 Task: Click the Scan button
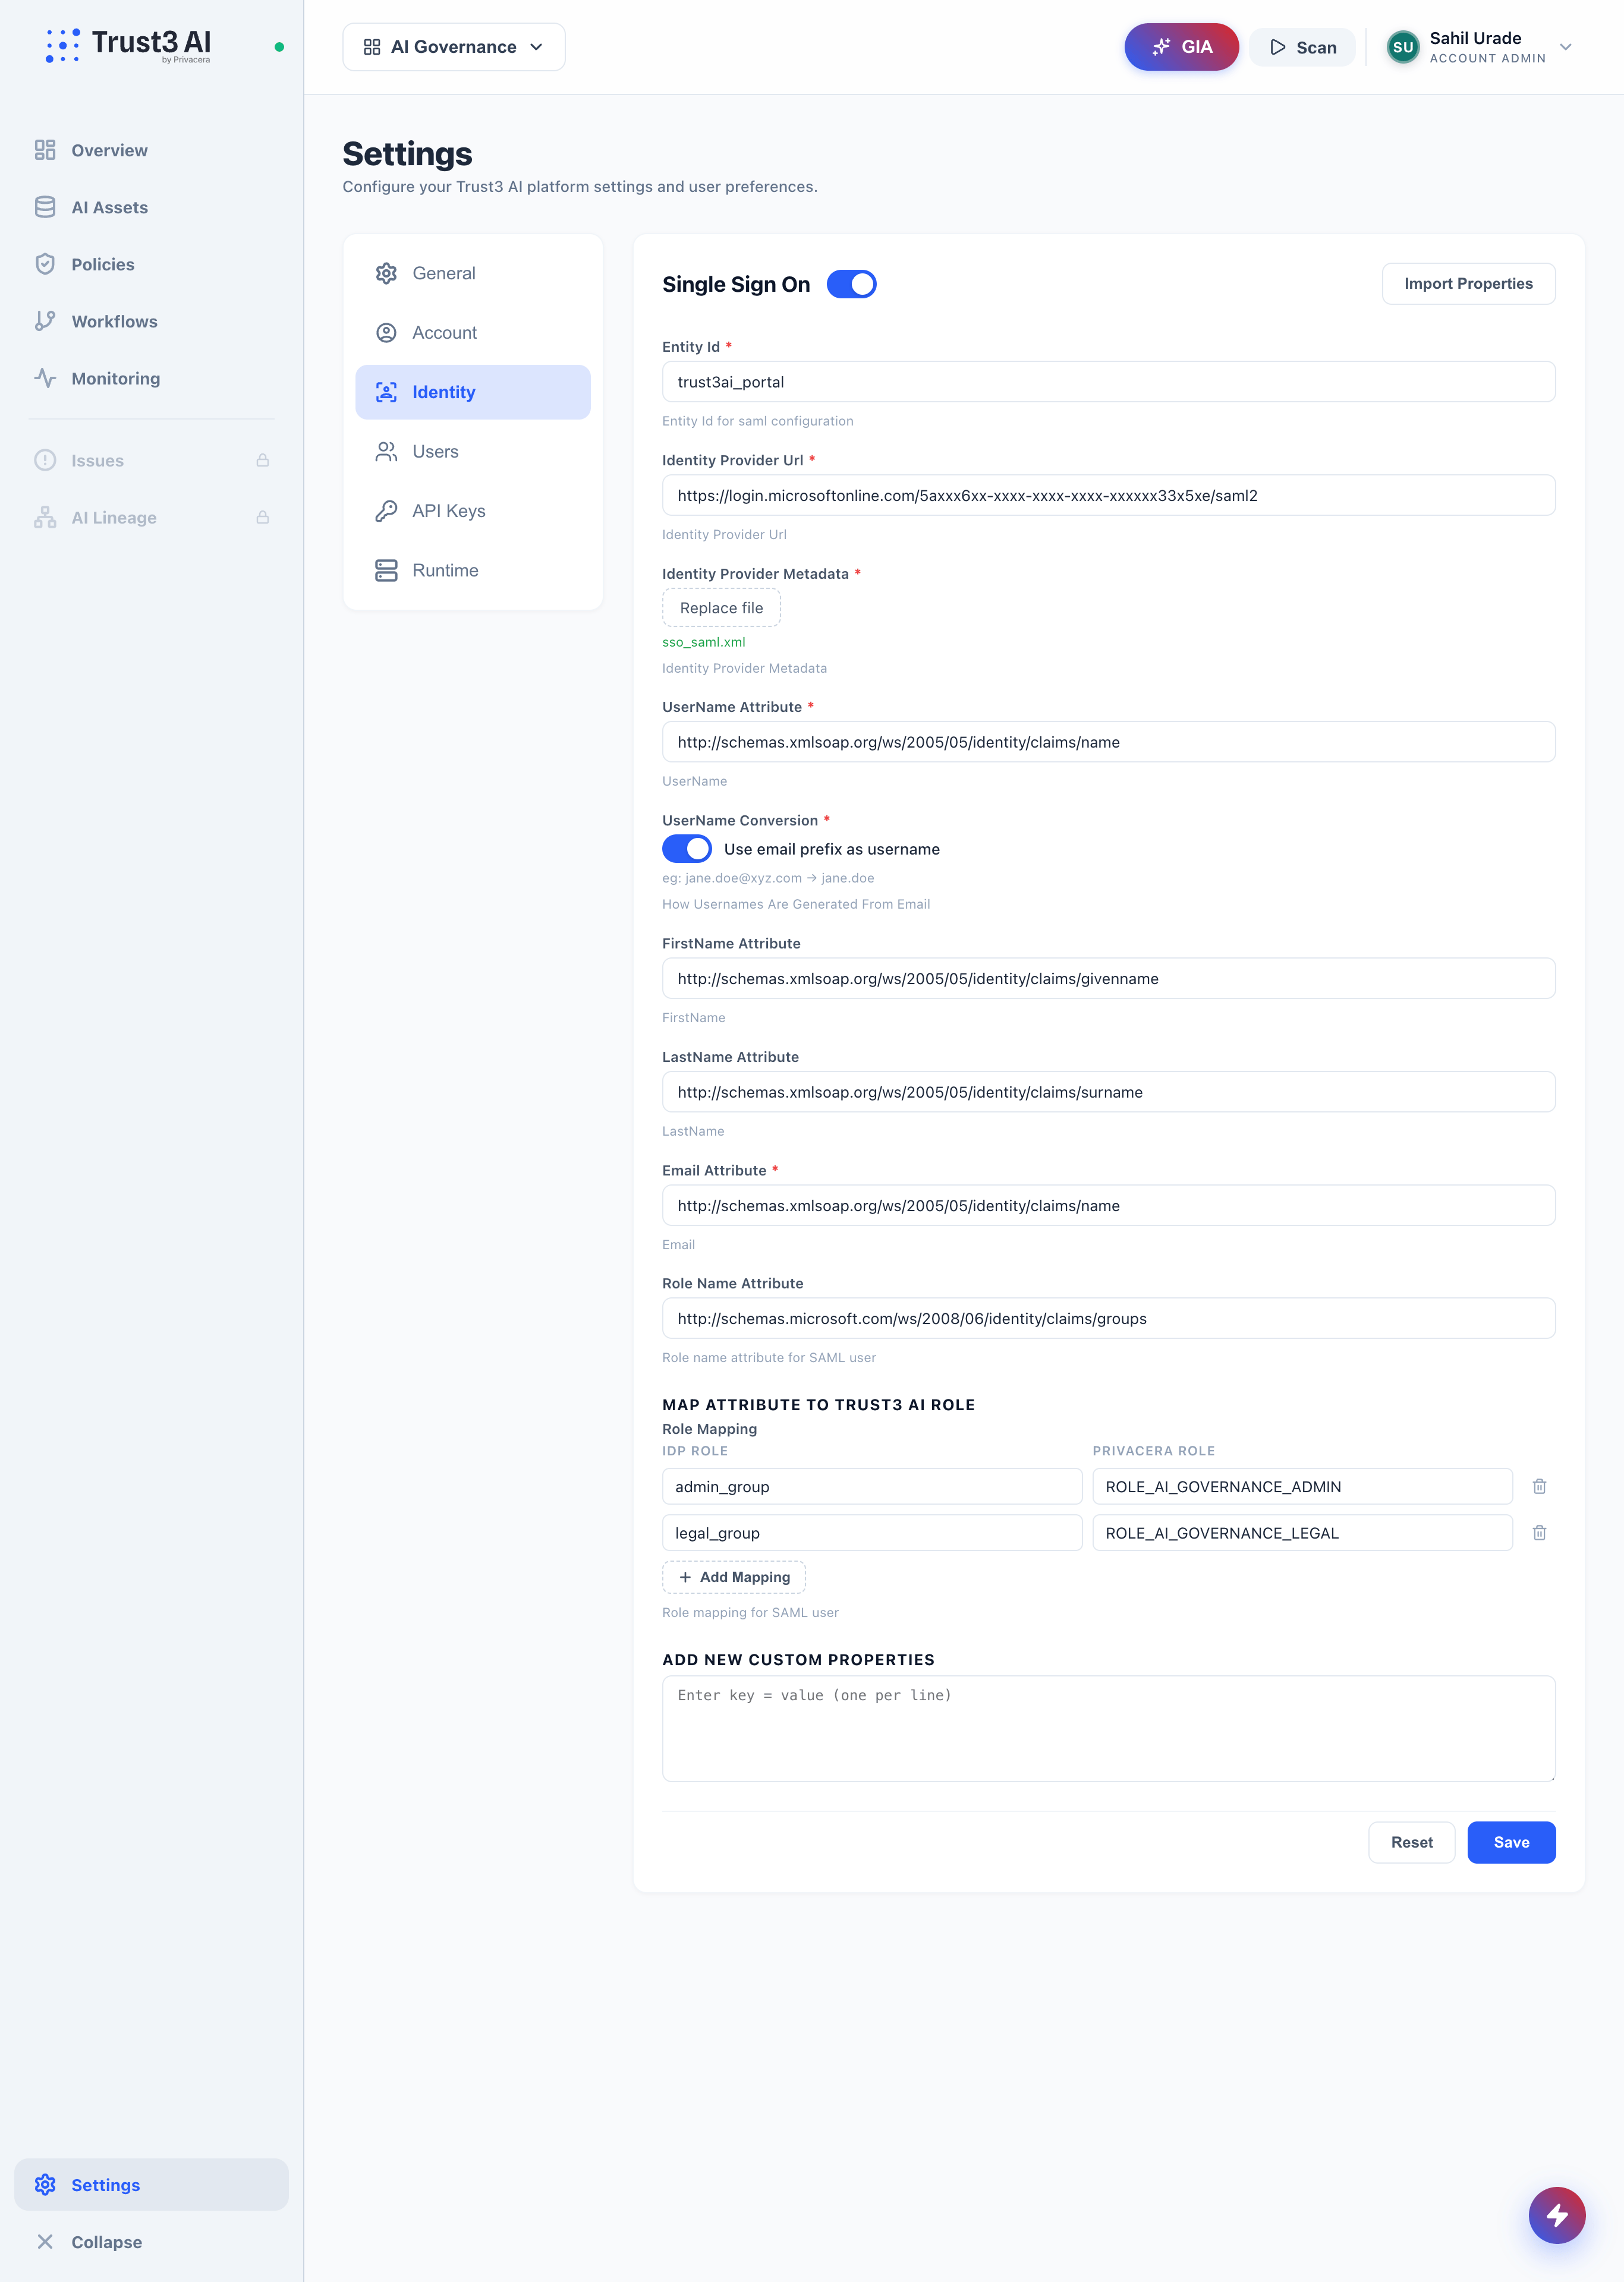(1302, 47)
